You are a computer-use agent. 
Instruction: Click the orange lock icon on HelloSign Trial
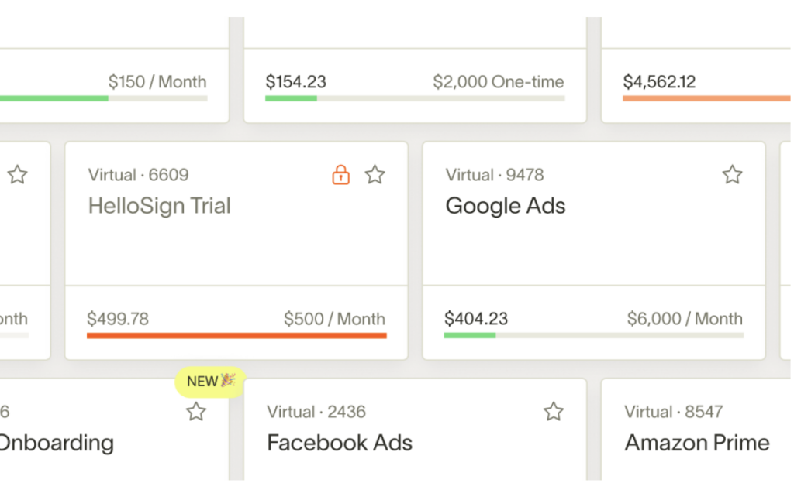[x=341, y=175]
